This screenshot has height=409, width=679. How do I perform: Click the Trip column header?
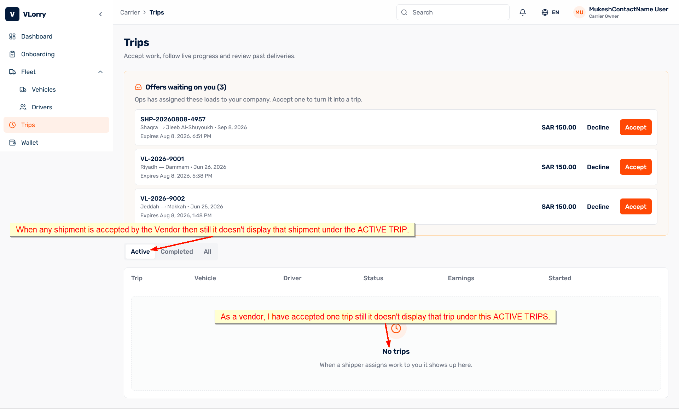click(137, 278)
